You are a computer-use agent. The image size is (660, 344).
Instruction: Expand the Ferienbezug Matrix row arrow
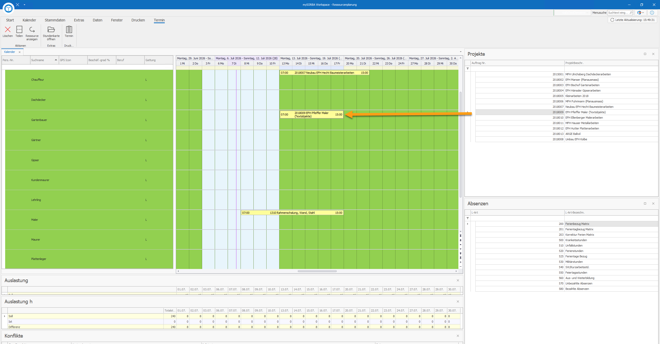468,224
